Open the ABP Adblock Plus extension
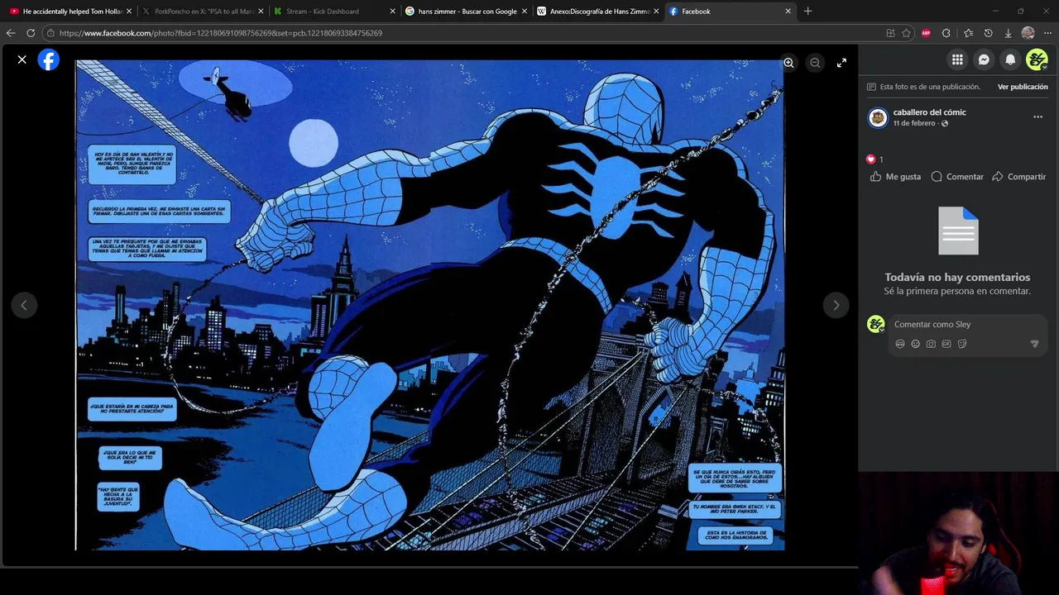Viewport: 1059px width, 595px height. (926, 33)
